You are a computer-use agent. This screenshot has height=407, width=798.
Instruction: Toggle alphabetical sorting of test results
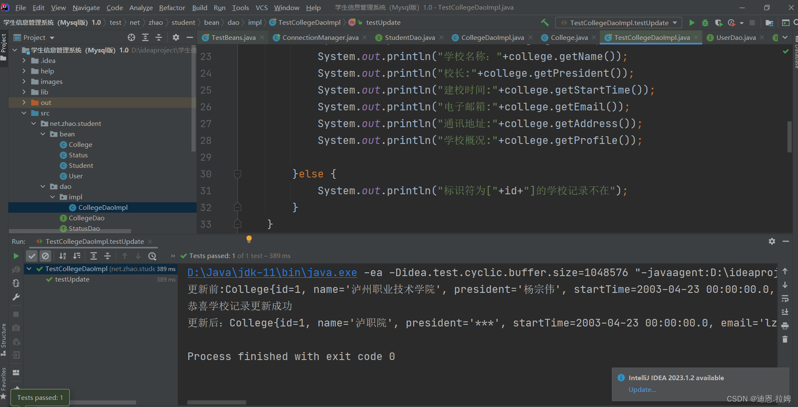pos(63,256)
